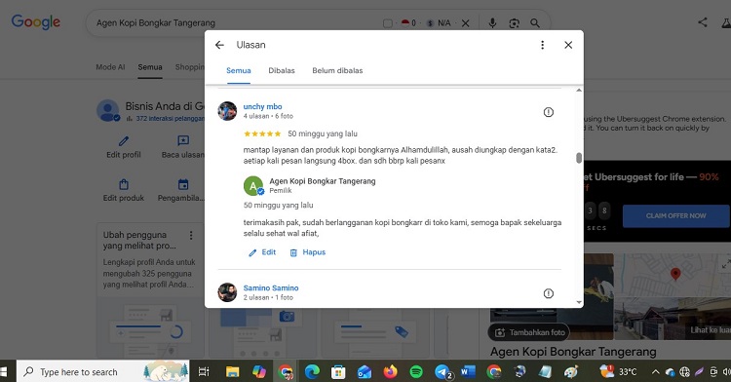Expand the map with the arrows icon
Viewport: 731px width, 382px height.
726,264
